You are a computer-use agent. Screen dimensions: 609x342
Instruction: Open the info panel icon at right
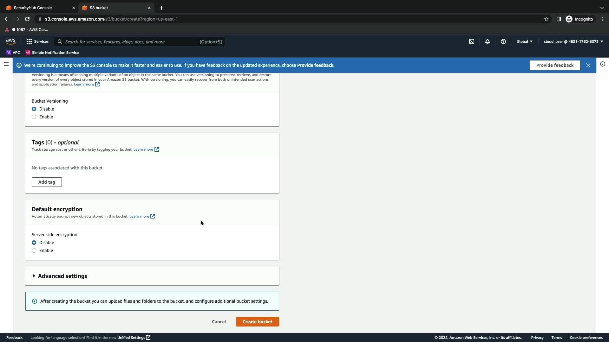tap(602, 64)
